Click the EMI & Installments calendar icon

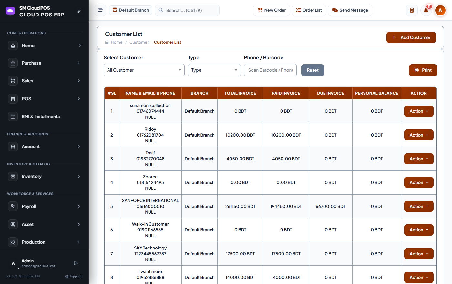[13, 117]
